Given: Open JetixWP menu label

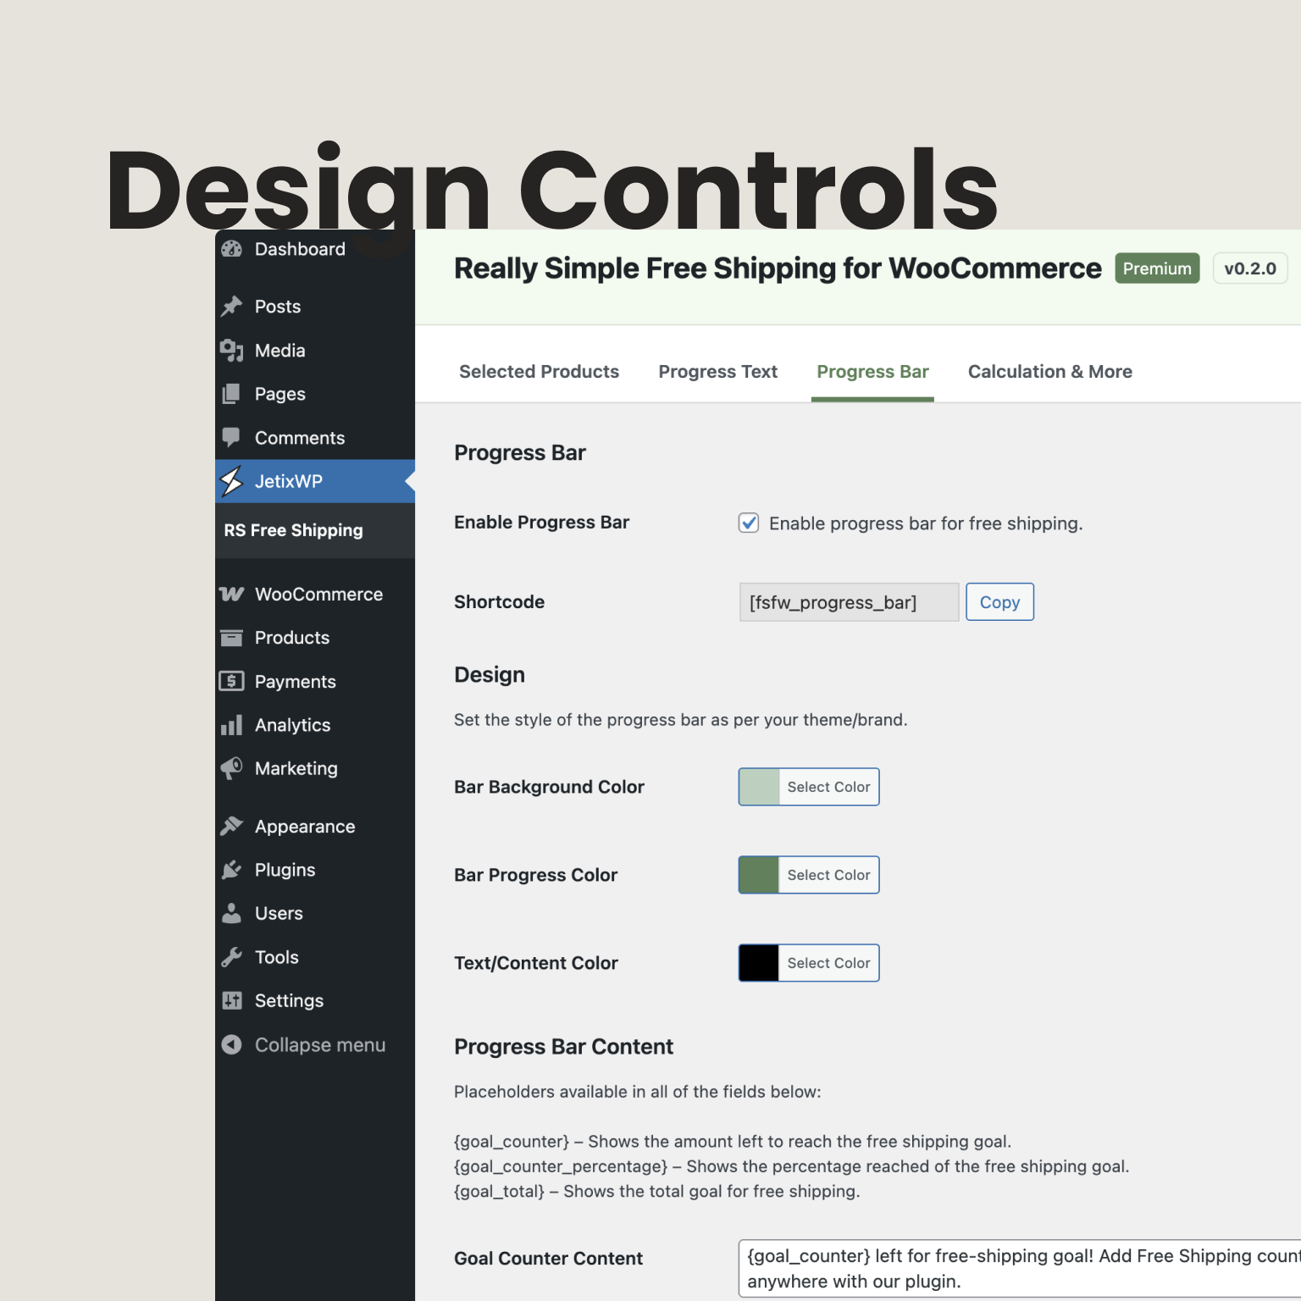Looking at the screenshot, I should (288, 481).
